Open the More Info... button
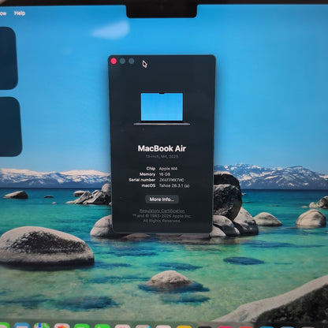The width and height of the screenshot is (328, 328). [x=162, y=199]
